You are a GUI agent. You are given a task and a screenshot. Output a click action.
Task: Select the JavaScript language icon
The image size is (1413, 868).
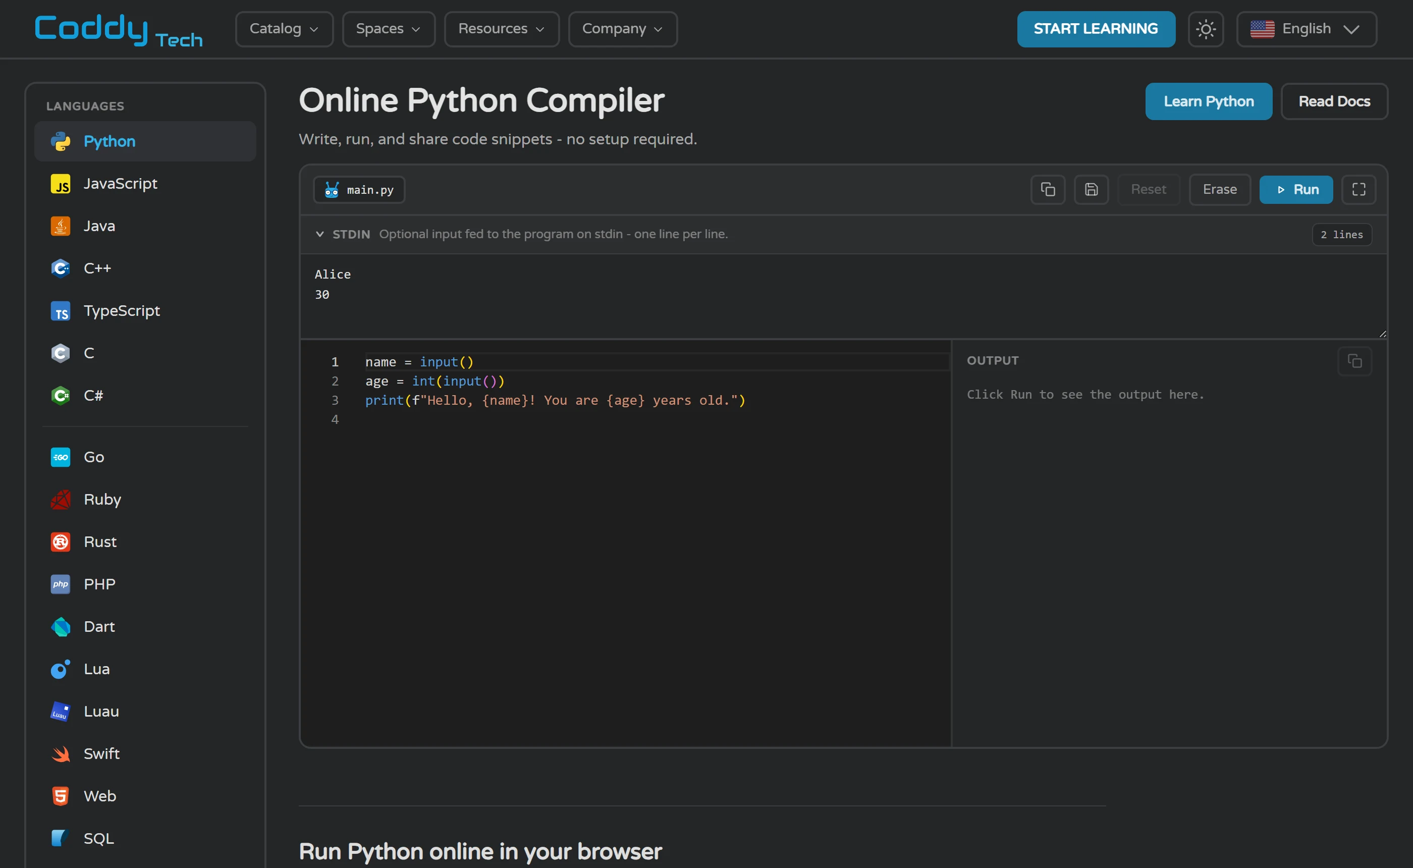60,184
